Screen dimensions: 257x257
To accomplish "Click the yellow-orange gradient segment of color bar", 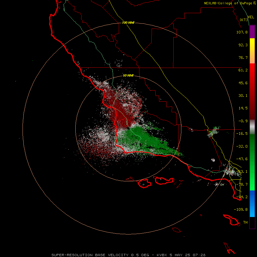I will (252, 51).
